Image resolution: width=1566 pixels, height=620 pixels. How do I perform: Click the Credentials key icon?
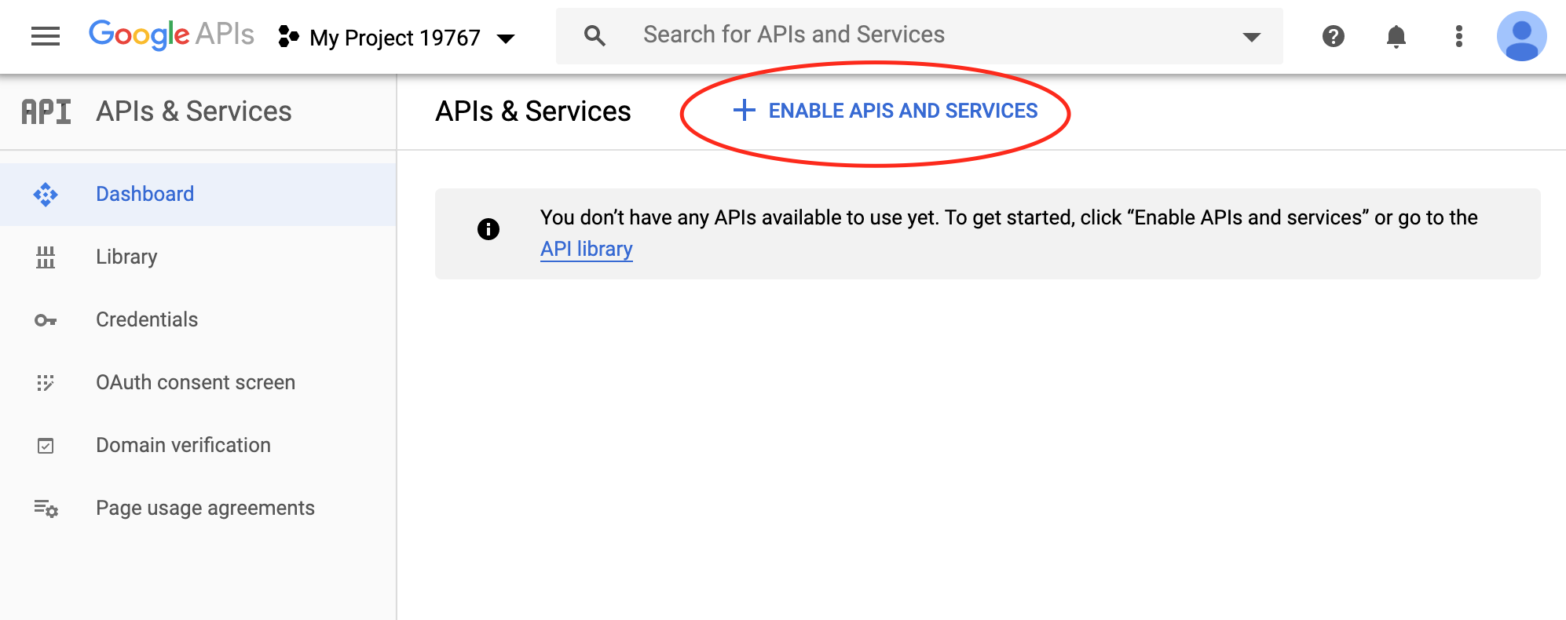[46, 320]
